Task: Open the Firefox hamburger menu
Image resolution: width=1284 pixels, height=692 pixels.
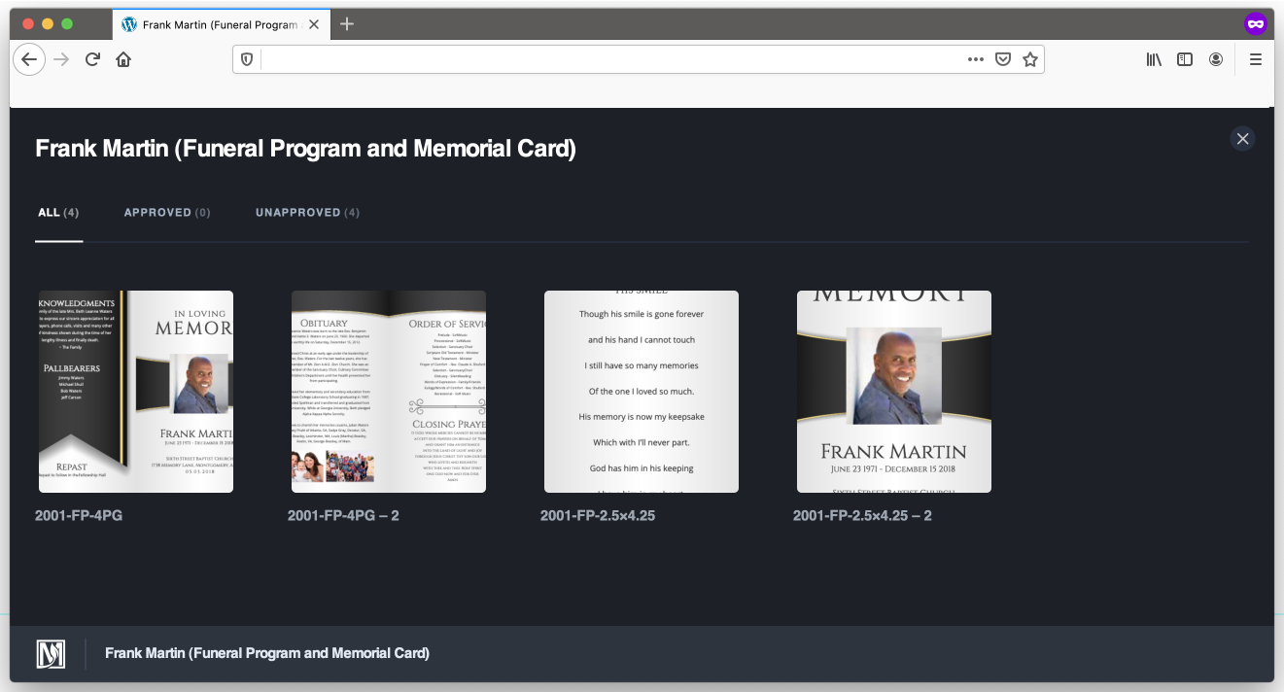Action: (1256, 59)
